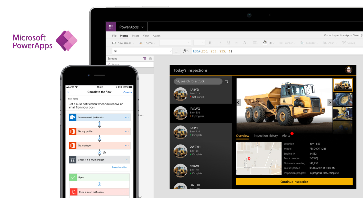Open the Fill property selector dropdown
The height and width of the screenshot is (198, 363).
(171, 51)
